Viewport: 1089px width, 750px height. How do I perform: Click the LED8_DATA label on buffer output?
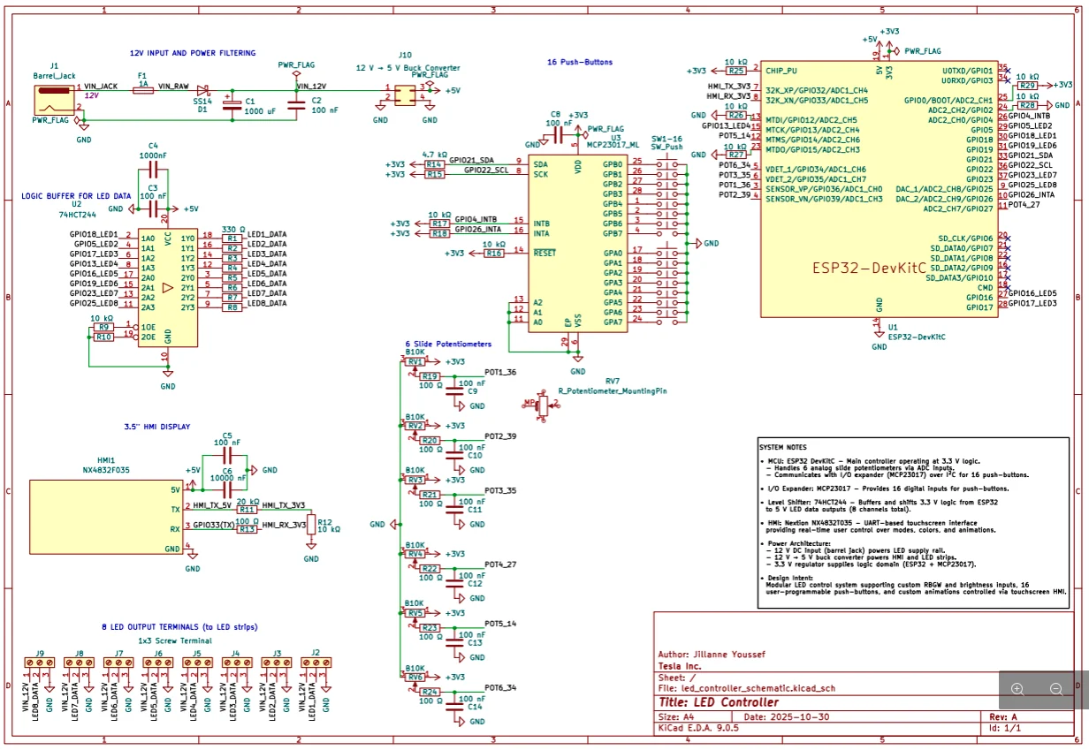pyautogui.click(x=267, y=303)
